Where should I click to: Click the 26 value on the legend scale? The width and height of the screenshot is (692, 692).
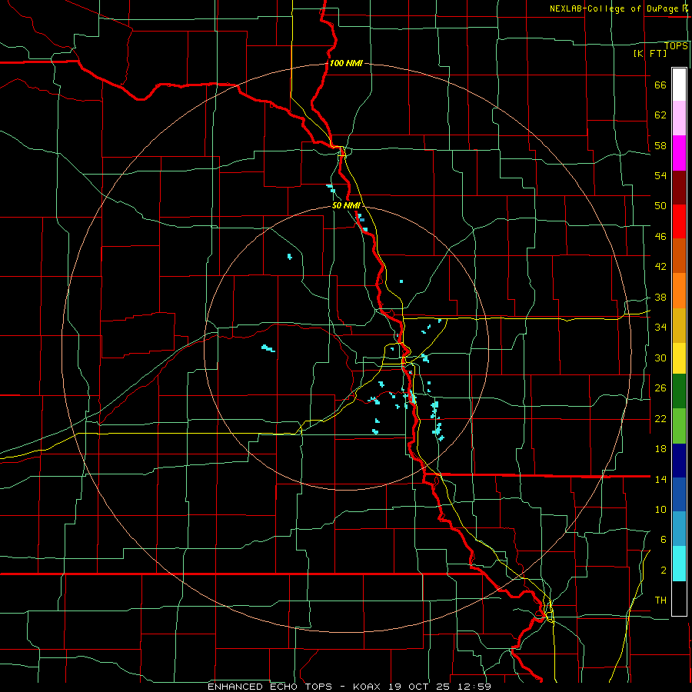coord(660,388)
